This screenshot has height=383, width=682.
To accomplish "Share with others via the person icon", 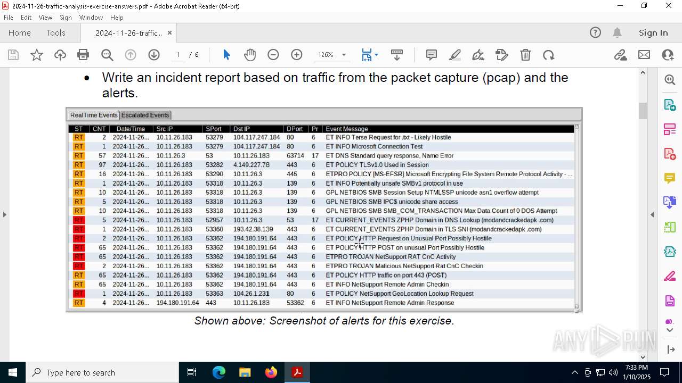I will 668,55.
